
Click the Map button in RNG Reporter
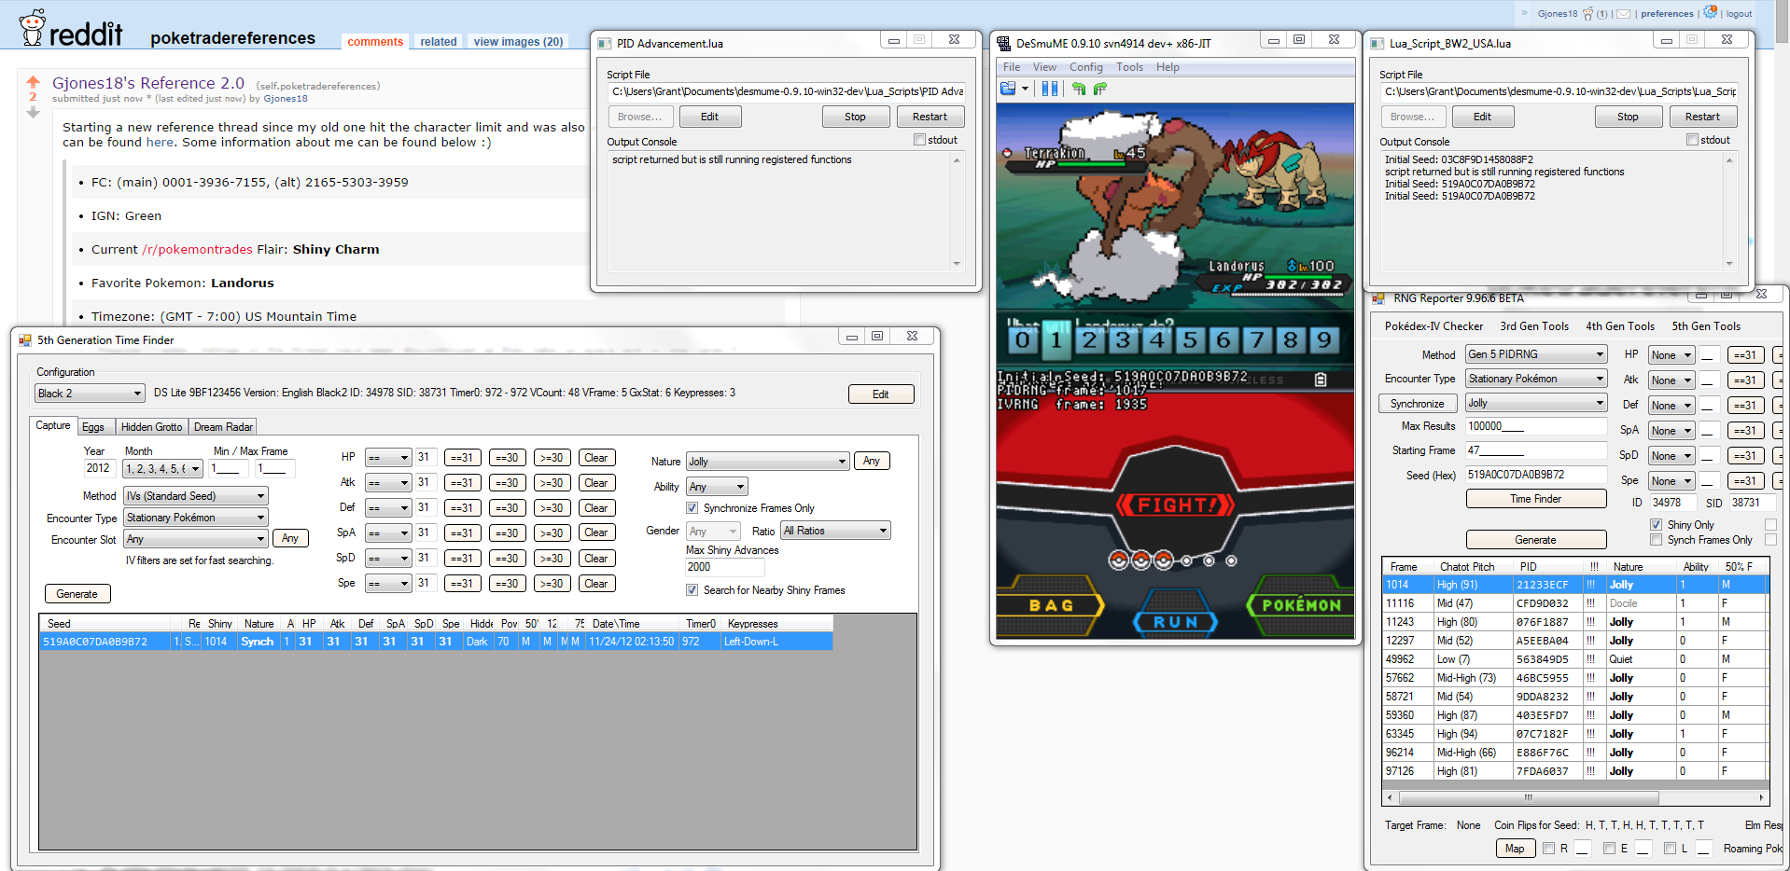(x=1515, y=849)
